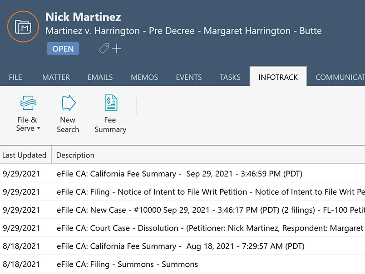This screenshot has width=365, height=274.
Task: Select the INFOTRACK tab
Action: 278,77
